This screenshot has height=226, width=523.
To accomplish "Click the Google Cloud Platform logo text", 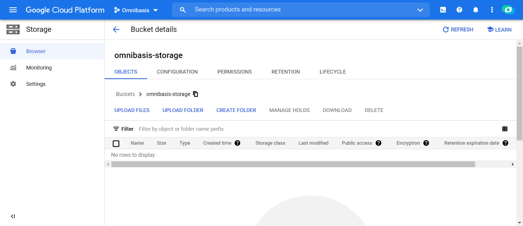I will (65, 10).
